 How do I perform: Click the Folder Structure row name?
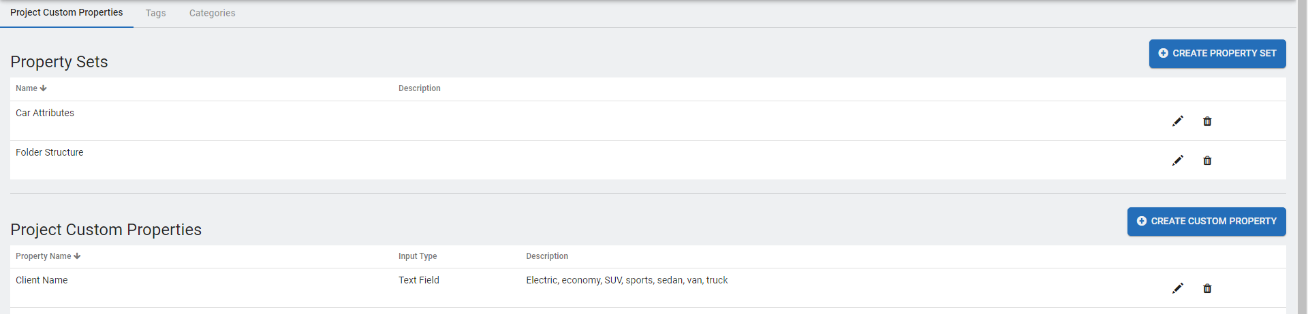pos(50,152)
